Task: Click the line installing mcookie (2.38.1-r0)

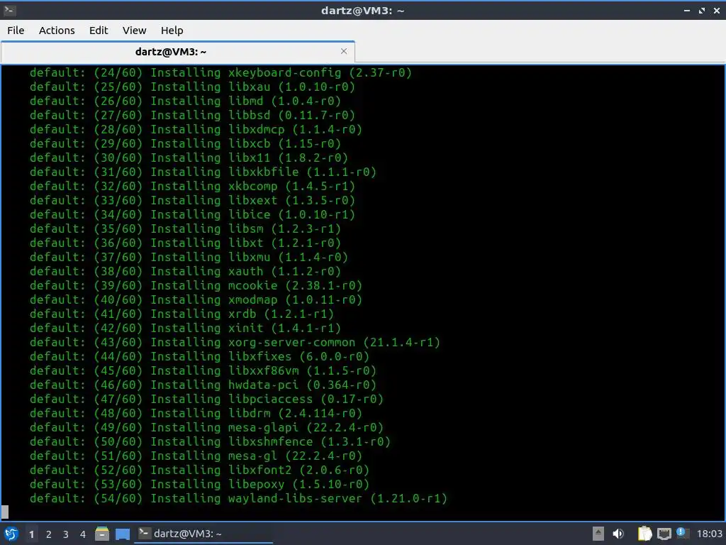Action: click(x=196, y=285)
